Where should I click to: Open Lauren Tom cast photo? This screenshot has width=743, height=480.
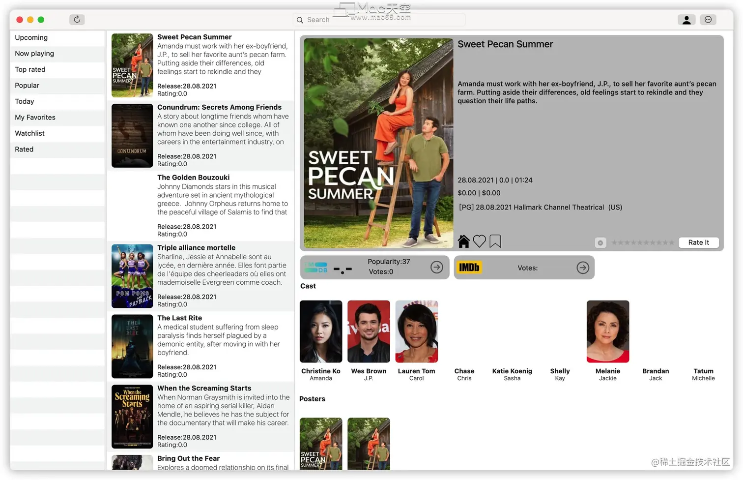(417, 331)
